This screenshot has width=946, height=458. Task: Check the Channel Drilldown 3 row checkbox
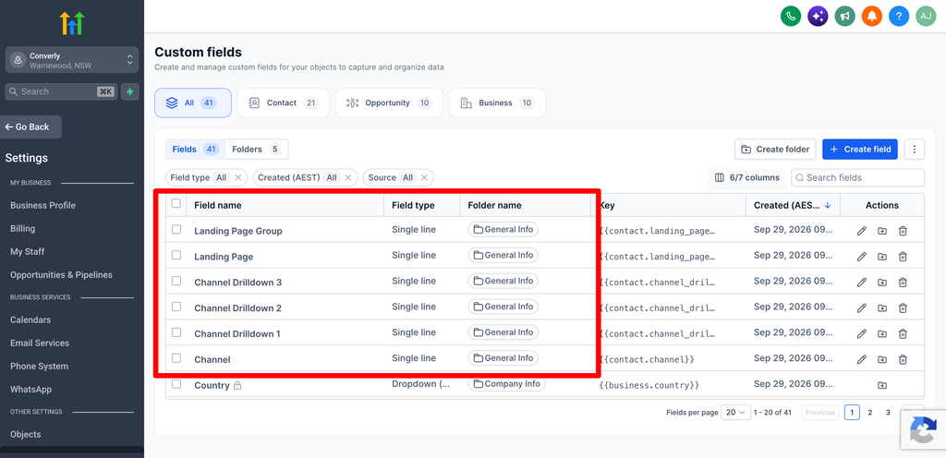[176, 281]
